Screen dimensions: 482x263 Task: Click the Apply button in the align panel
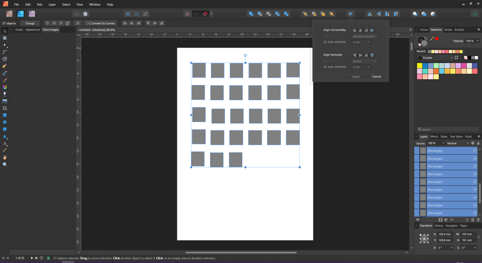(356, 76)
